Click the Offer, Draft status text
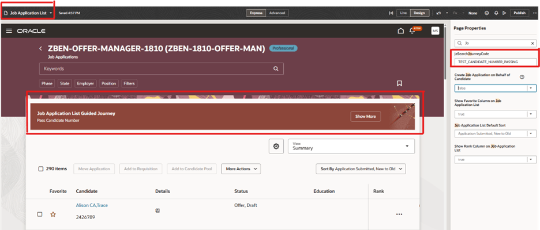The height and width of the screenshot is (230, 540). point(246,205)
